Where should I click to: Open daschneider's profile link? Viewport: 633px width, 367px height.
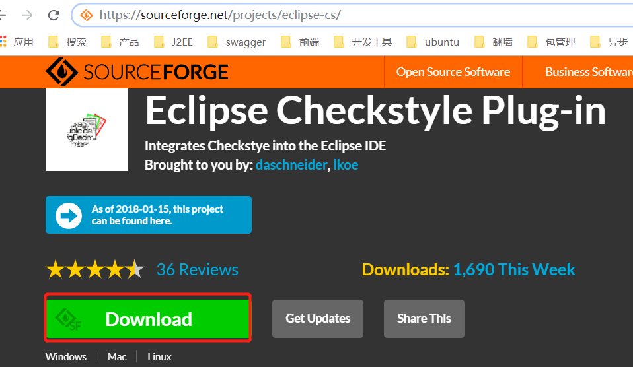tap(291, 165)
